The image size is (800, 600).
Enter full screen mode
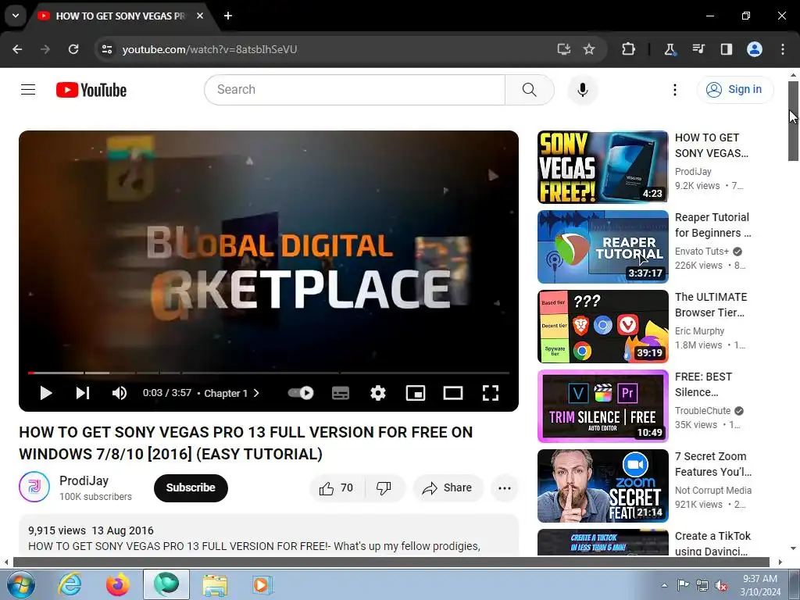point(491,393)
